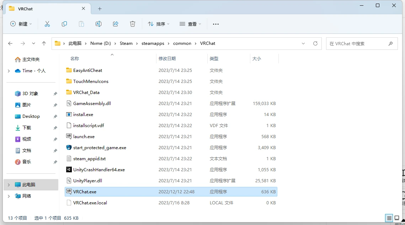This screenshot has height=225, width=405.
Task: Navigate to steamapps in breadcrumb
Action: click(x=153, y=43)
